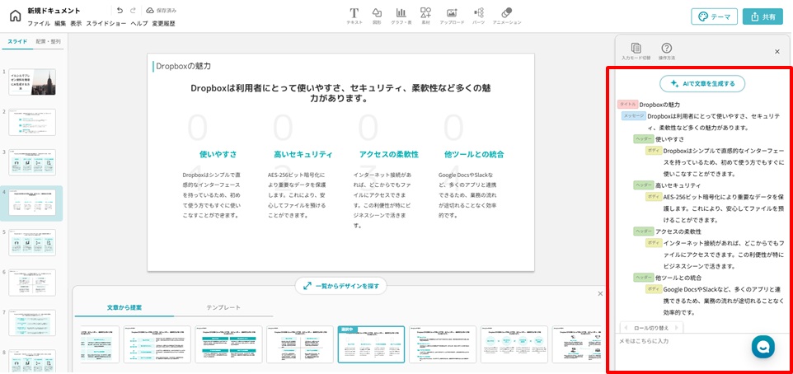
Task: Open the ファイル menu
Action: 39,23
